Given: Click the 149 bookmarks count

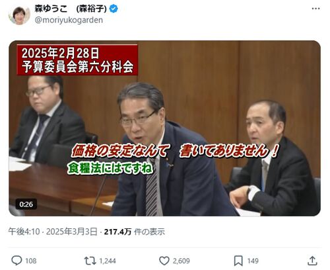Looking at the screenshot, I should pos(253,261).
